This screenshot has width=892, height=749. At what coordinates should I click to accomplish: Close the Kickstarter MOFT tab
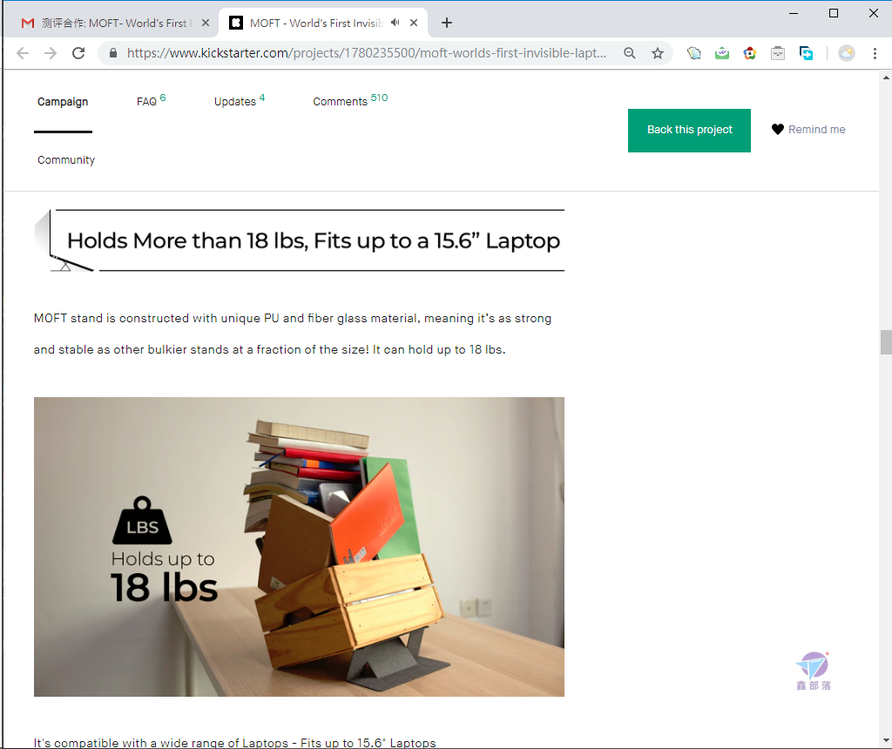(414, 23)
